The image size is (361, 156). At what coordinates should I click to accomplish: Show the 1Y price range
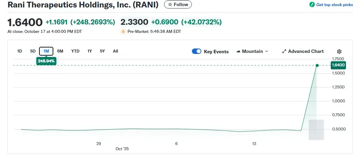90,51
